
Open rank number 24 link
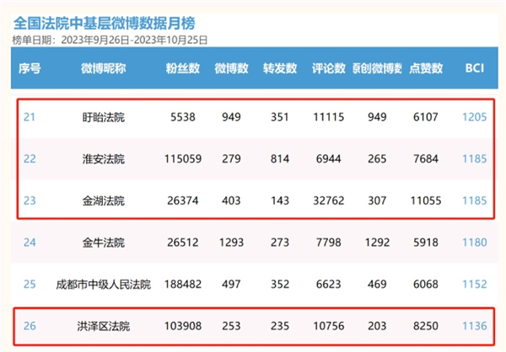point(30,243)
